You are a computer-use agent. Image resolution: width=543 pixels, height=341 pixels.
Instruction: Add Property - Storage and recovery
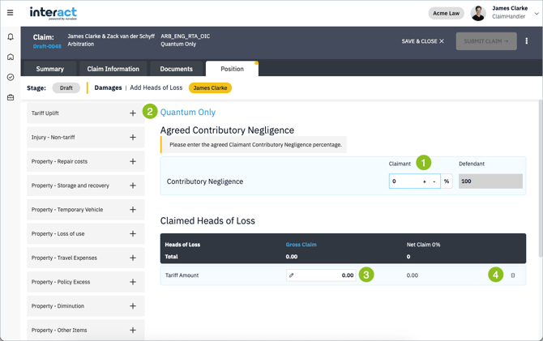coord(133,185)
